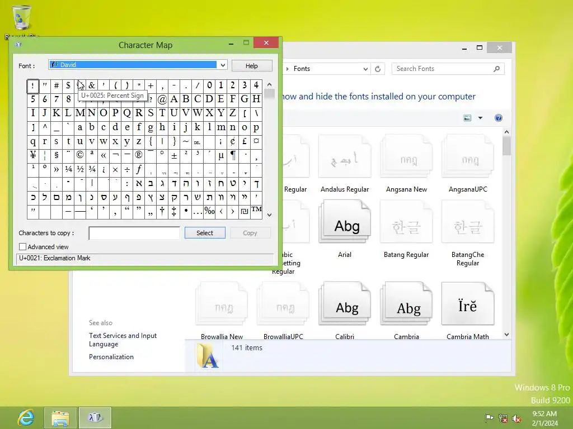
Task: Select the TM trademark symbol cell
Action: 256,211
